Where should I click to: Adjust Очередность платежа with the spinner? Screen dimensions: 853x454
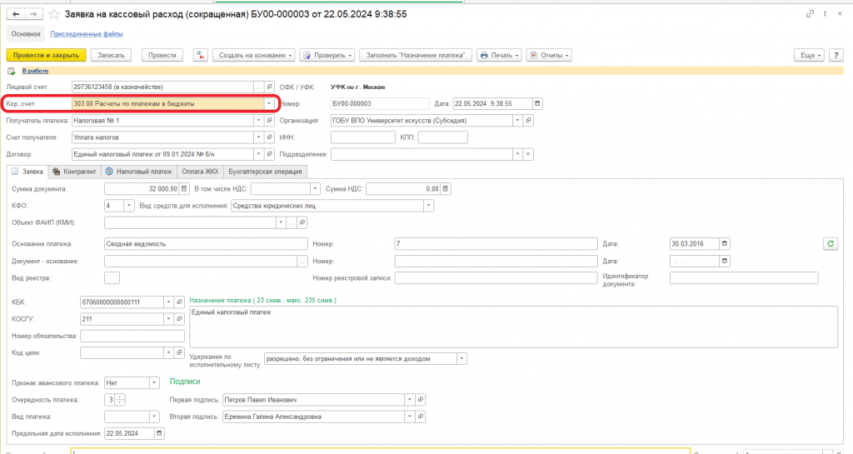pos(120,400)
